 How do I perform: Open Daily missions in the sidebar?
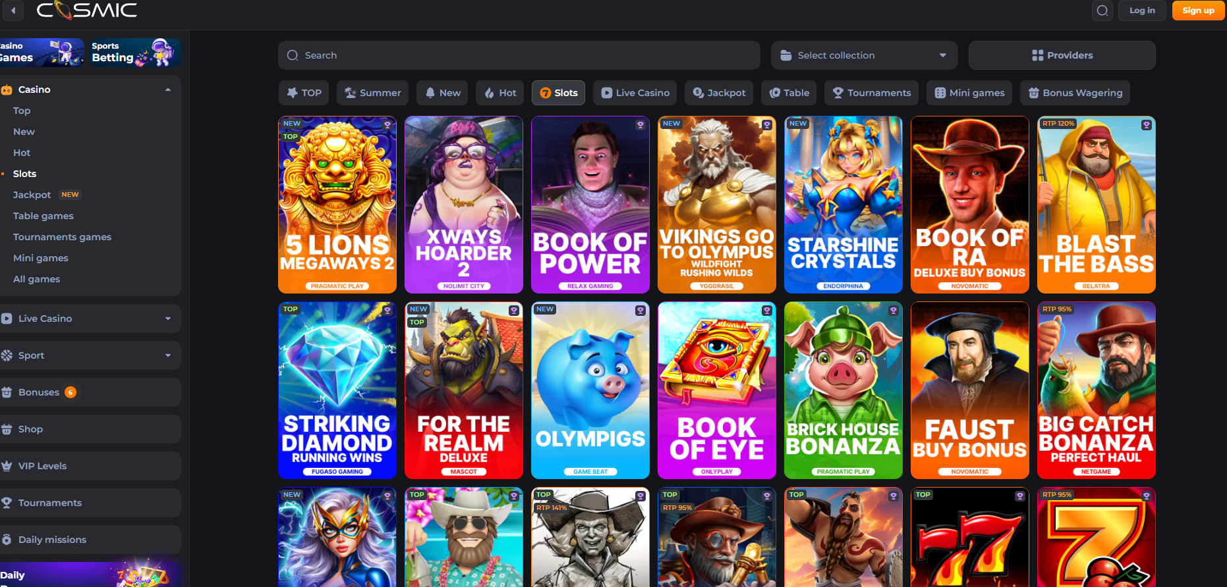pyautogui.click(x=90, y=540)
